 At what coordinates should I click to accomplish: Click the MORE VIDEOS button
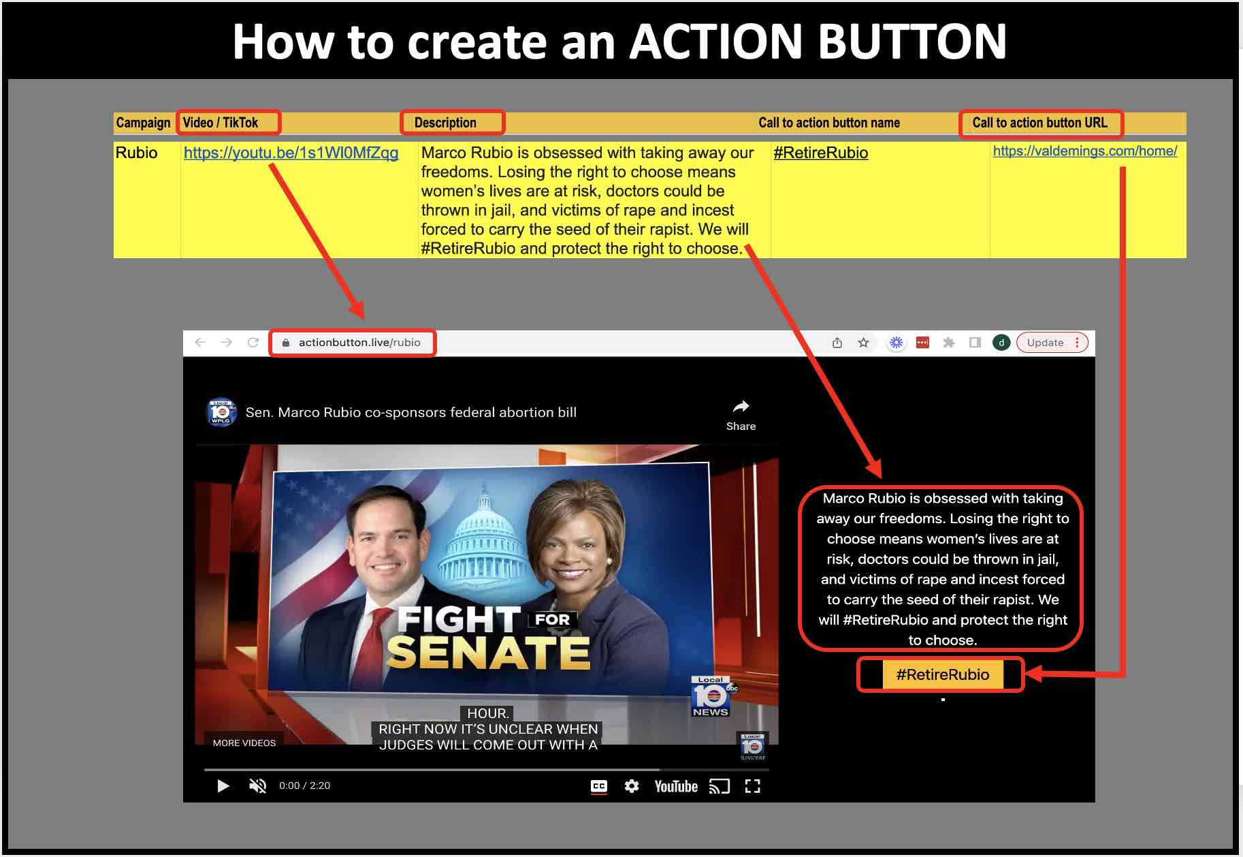tap(244, 743)
